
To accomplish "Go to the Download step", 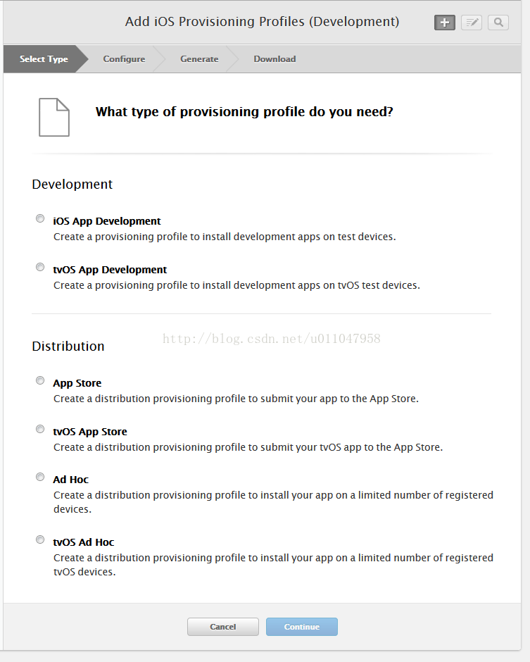I will pyautogui.click(x=275, y=59).
